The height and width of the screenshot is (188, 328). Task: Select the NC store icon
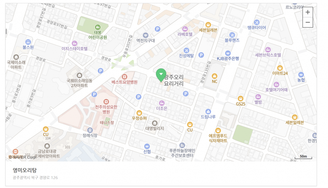[215, 76]
